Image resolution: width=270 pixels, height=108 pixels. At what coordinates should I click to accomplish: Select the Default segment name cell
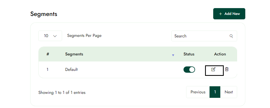(x=72, y=70)
